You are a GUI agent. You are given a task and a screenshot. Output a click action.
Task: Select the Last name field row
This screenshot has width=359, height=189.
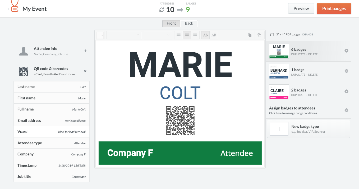[52, 87]
